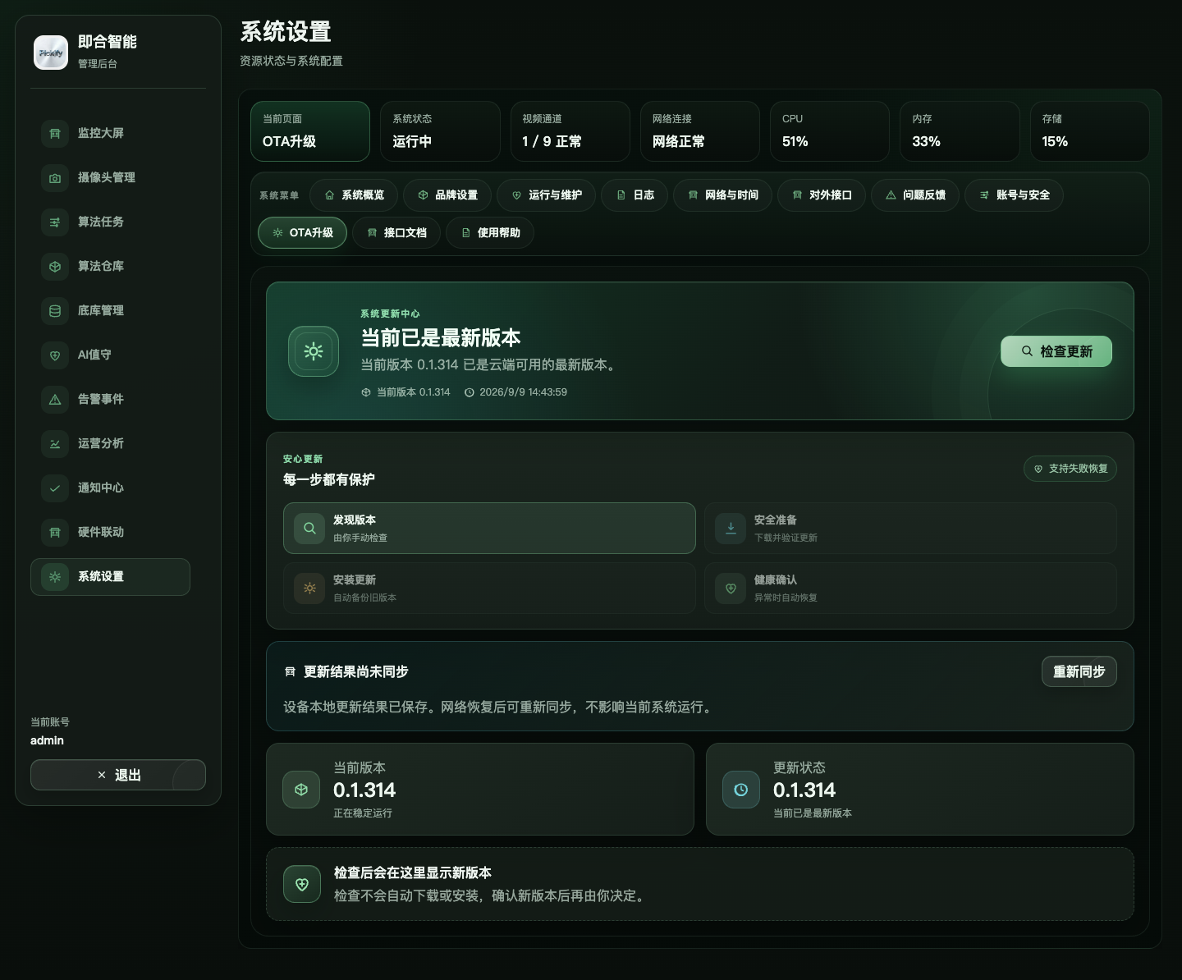
Task: Click the warning triangle icon for 告警事件
Action: pos(55,399)
